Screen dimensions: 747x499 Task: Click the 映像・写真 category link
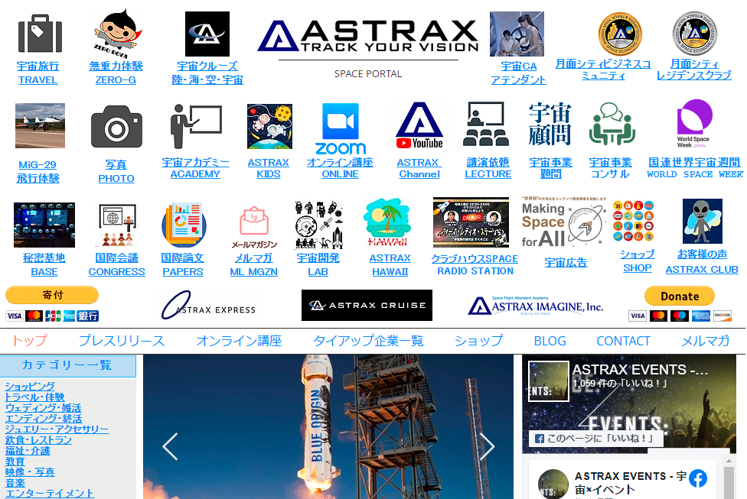coord(30,472)
